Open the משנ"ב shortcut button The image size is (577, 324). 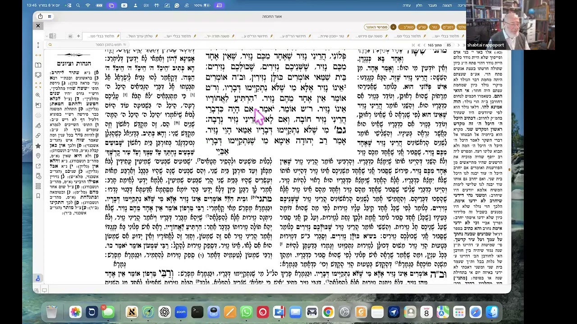click(407, 27)
